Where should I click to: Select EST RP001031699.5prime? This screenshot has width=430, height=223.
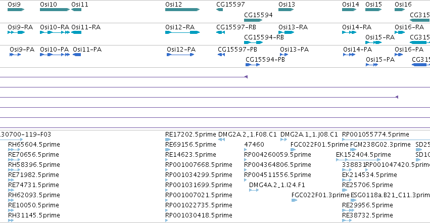click(x=199, y=185)
